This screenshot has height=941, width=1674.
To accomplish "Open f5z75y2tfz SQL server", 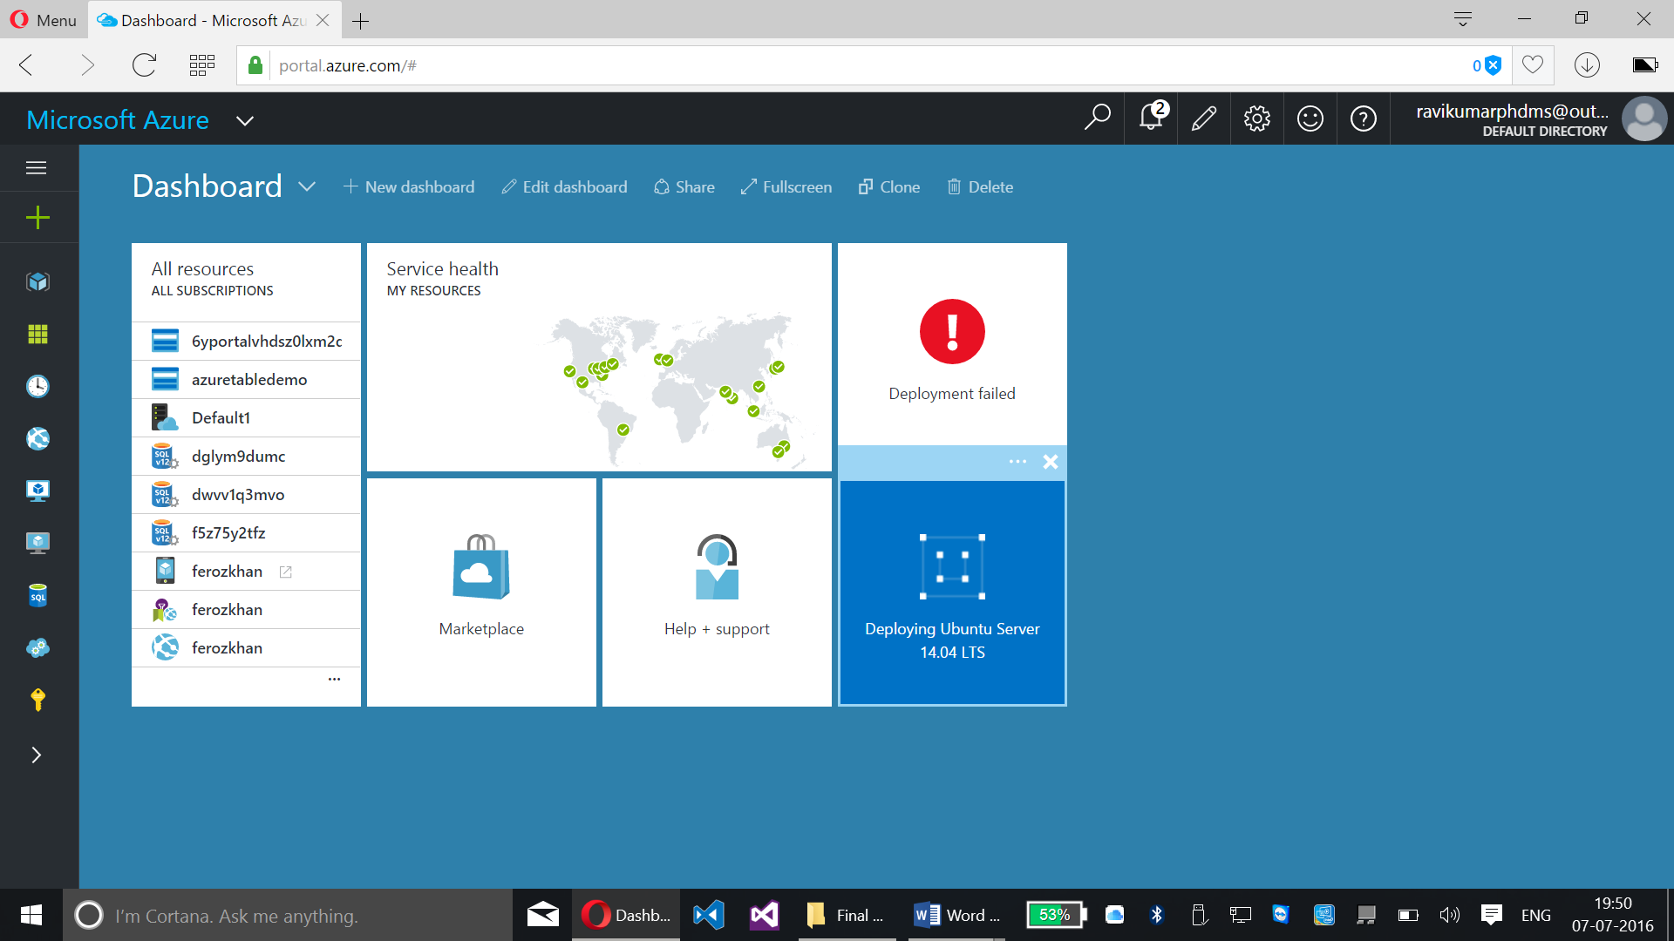I will pos(246,532).
